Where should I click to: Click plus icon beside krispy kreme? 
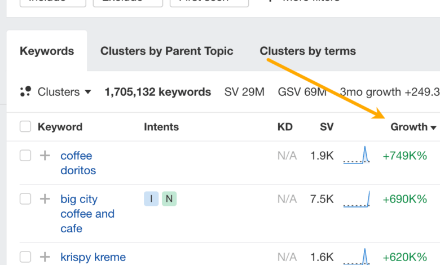point(45,257)
